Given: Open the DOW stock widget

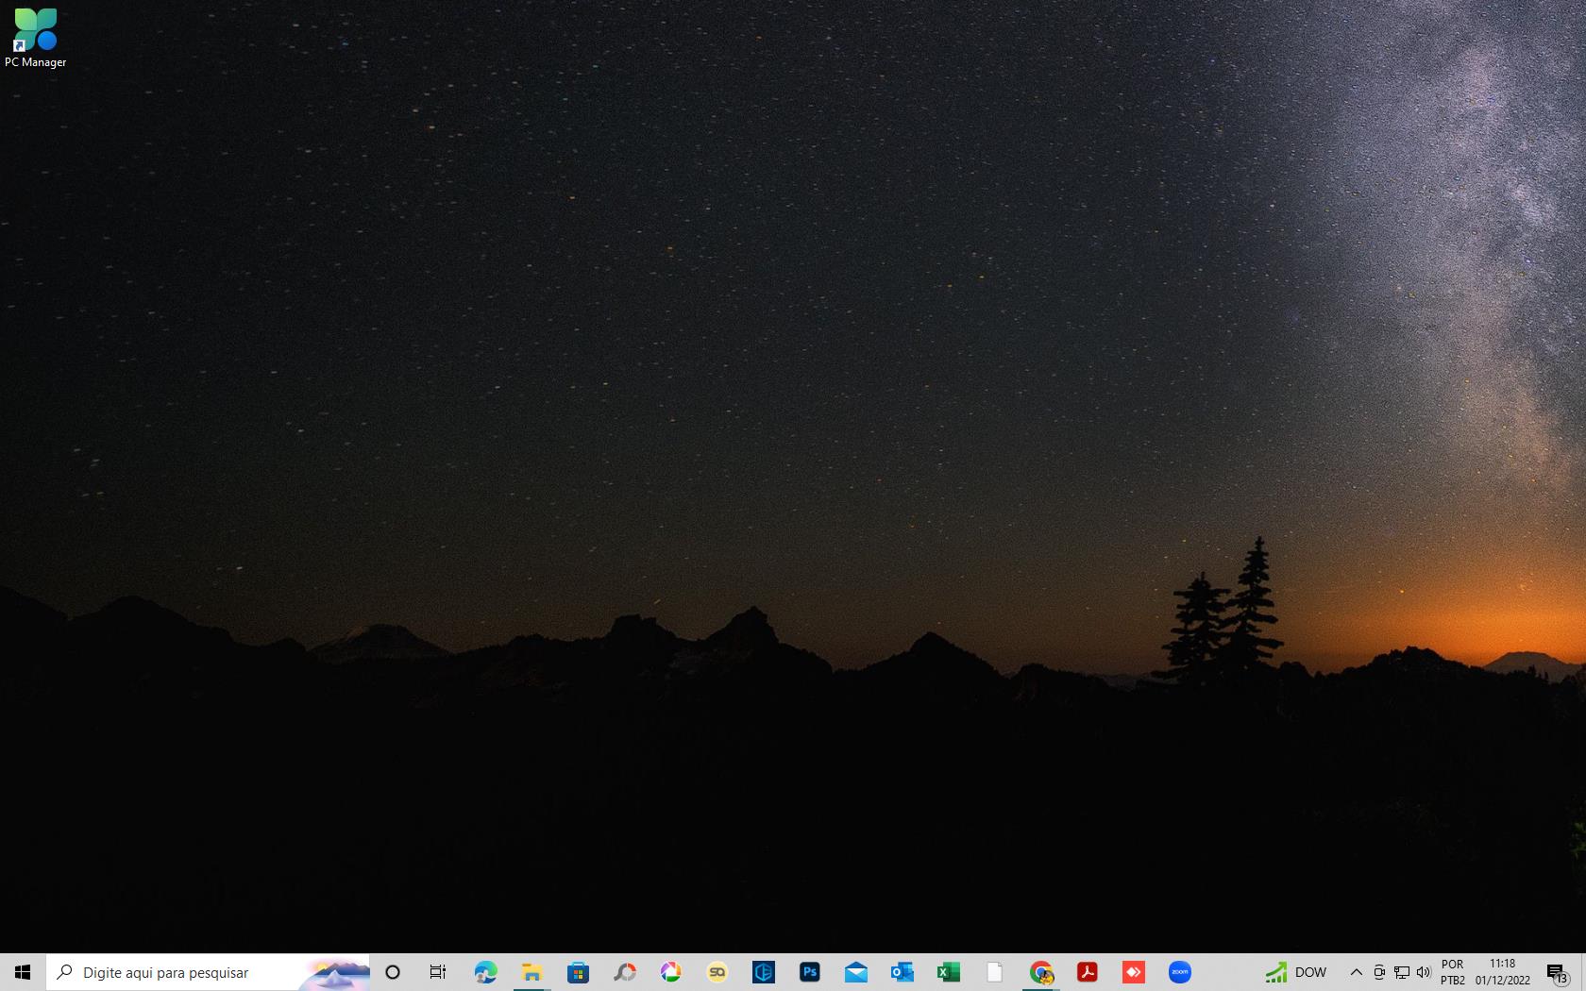Looking at the screenshot, I should coord(1296,972).
